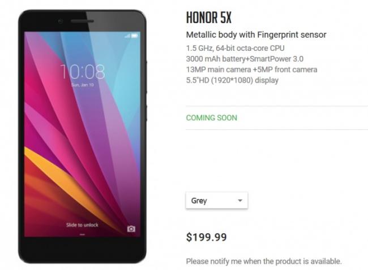
Task: Click the 3000 mAh battery spec line
Action: point(245,59)
